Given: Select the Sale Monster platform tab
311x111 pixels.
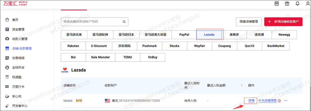Looking at the screenshot, I should click(100, 57).
